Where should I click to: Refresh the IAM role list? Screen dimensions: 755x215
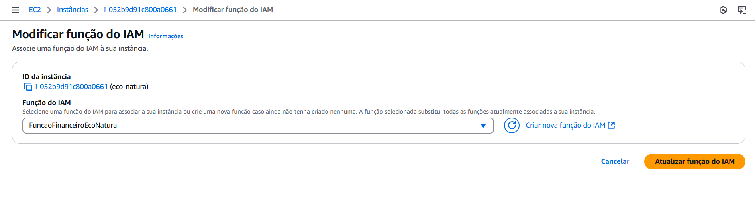(512, 126)
